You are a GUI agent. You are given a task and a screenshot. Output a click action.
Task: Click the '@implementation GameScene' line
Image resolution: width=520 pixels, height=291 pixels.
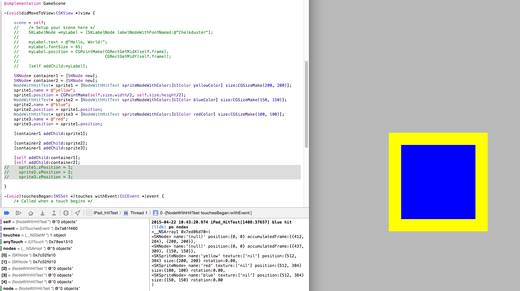pos(35,3)
